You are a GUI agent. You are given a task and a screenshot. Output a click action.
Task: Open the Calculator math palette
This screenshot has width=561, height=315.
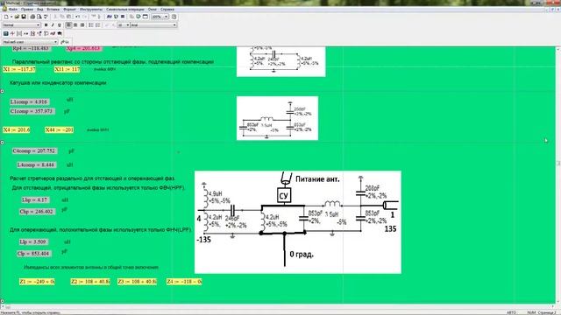pyautogui.click(x=6, y=33)
